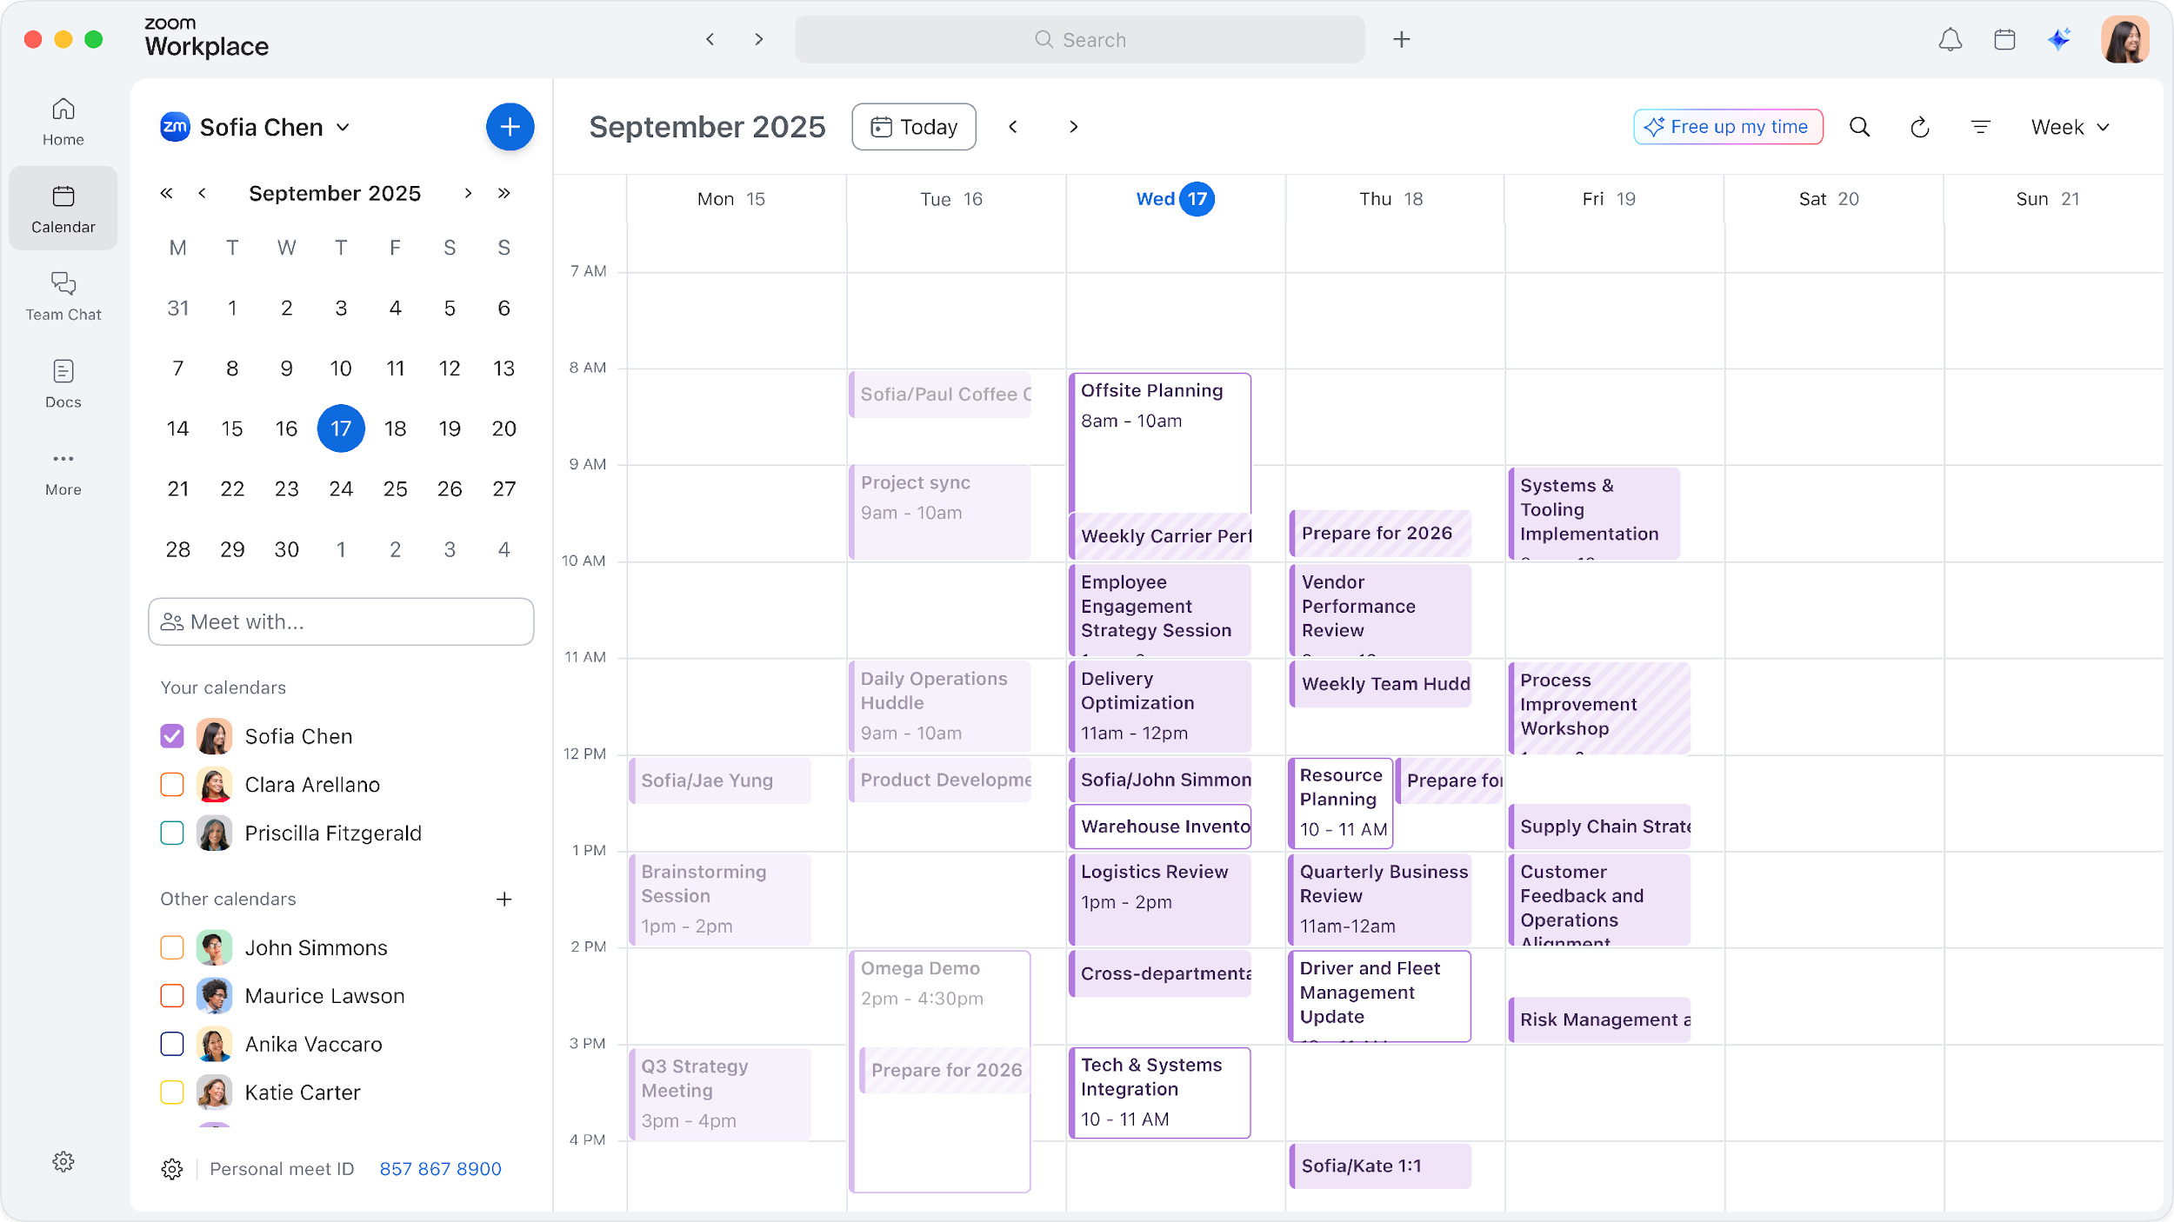Viewport: 2174px width, 1222px height.
Task: Open the notifications bell icon
Action: tap(1950, 40)
